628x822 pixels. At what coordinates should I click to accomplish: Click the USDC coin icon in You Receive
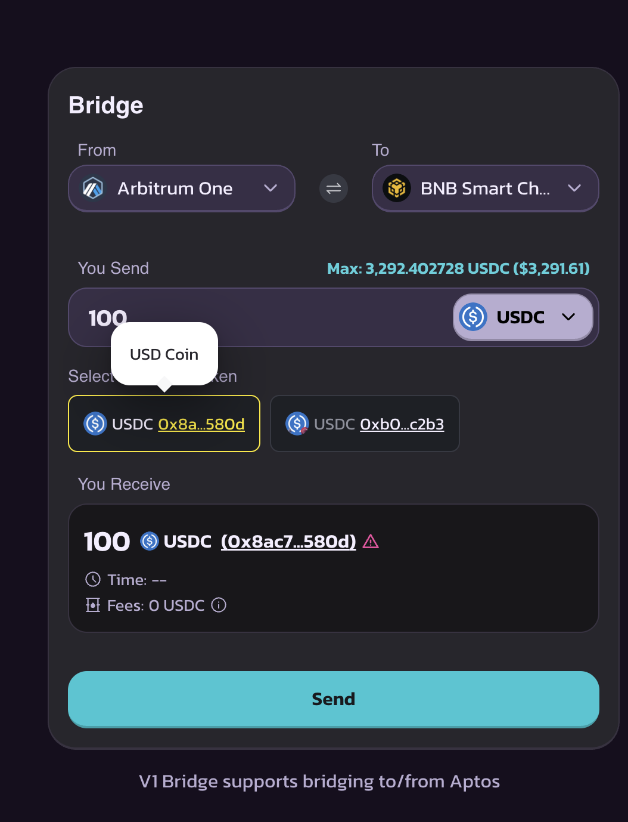(x=150, y=542)
